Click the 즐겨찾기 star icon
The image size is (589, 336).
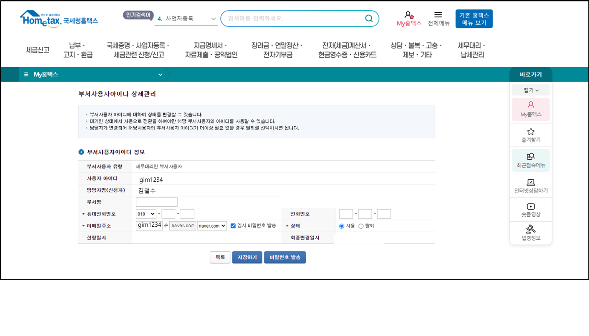tap(531, 132)
